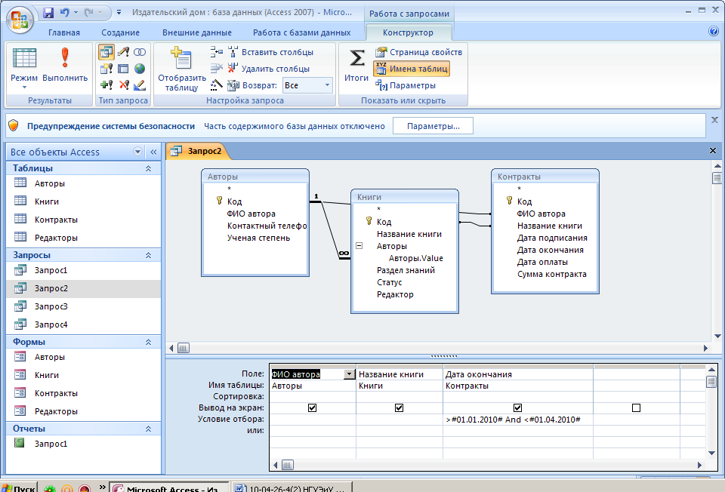Uncheck show box for Дата окончания column
The width and height of the screenshot is (725, 492).
pos(518,408)
